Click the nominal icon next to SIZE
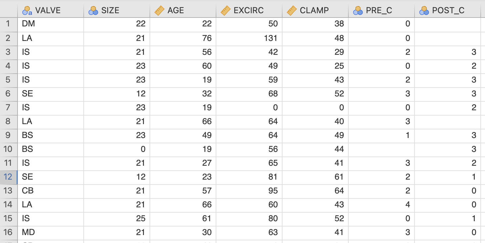 [x=93, y=11]
